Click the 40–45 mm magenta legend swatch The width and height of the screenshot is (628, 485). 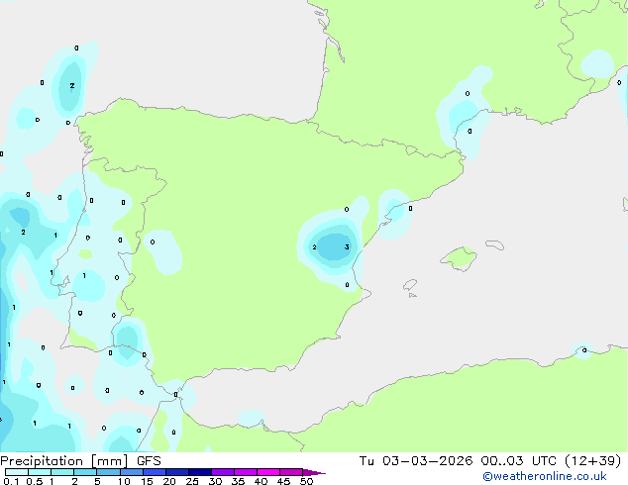tap(268, 472)
